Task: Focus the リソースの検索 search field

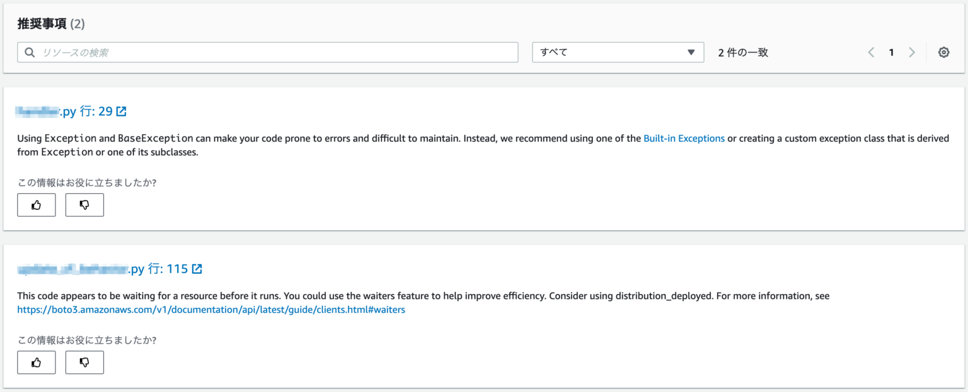Action: (x=277, y=53)
